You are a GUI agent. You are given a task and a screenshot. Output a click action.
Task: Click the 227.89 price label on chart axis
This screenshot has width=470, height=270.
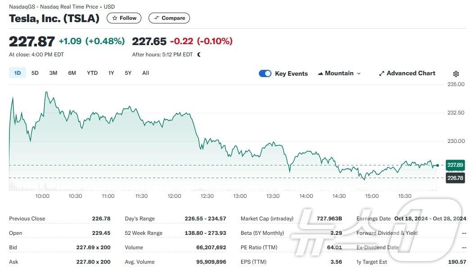pos(455,165)
